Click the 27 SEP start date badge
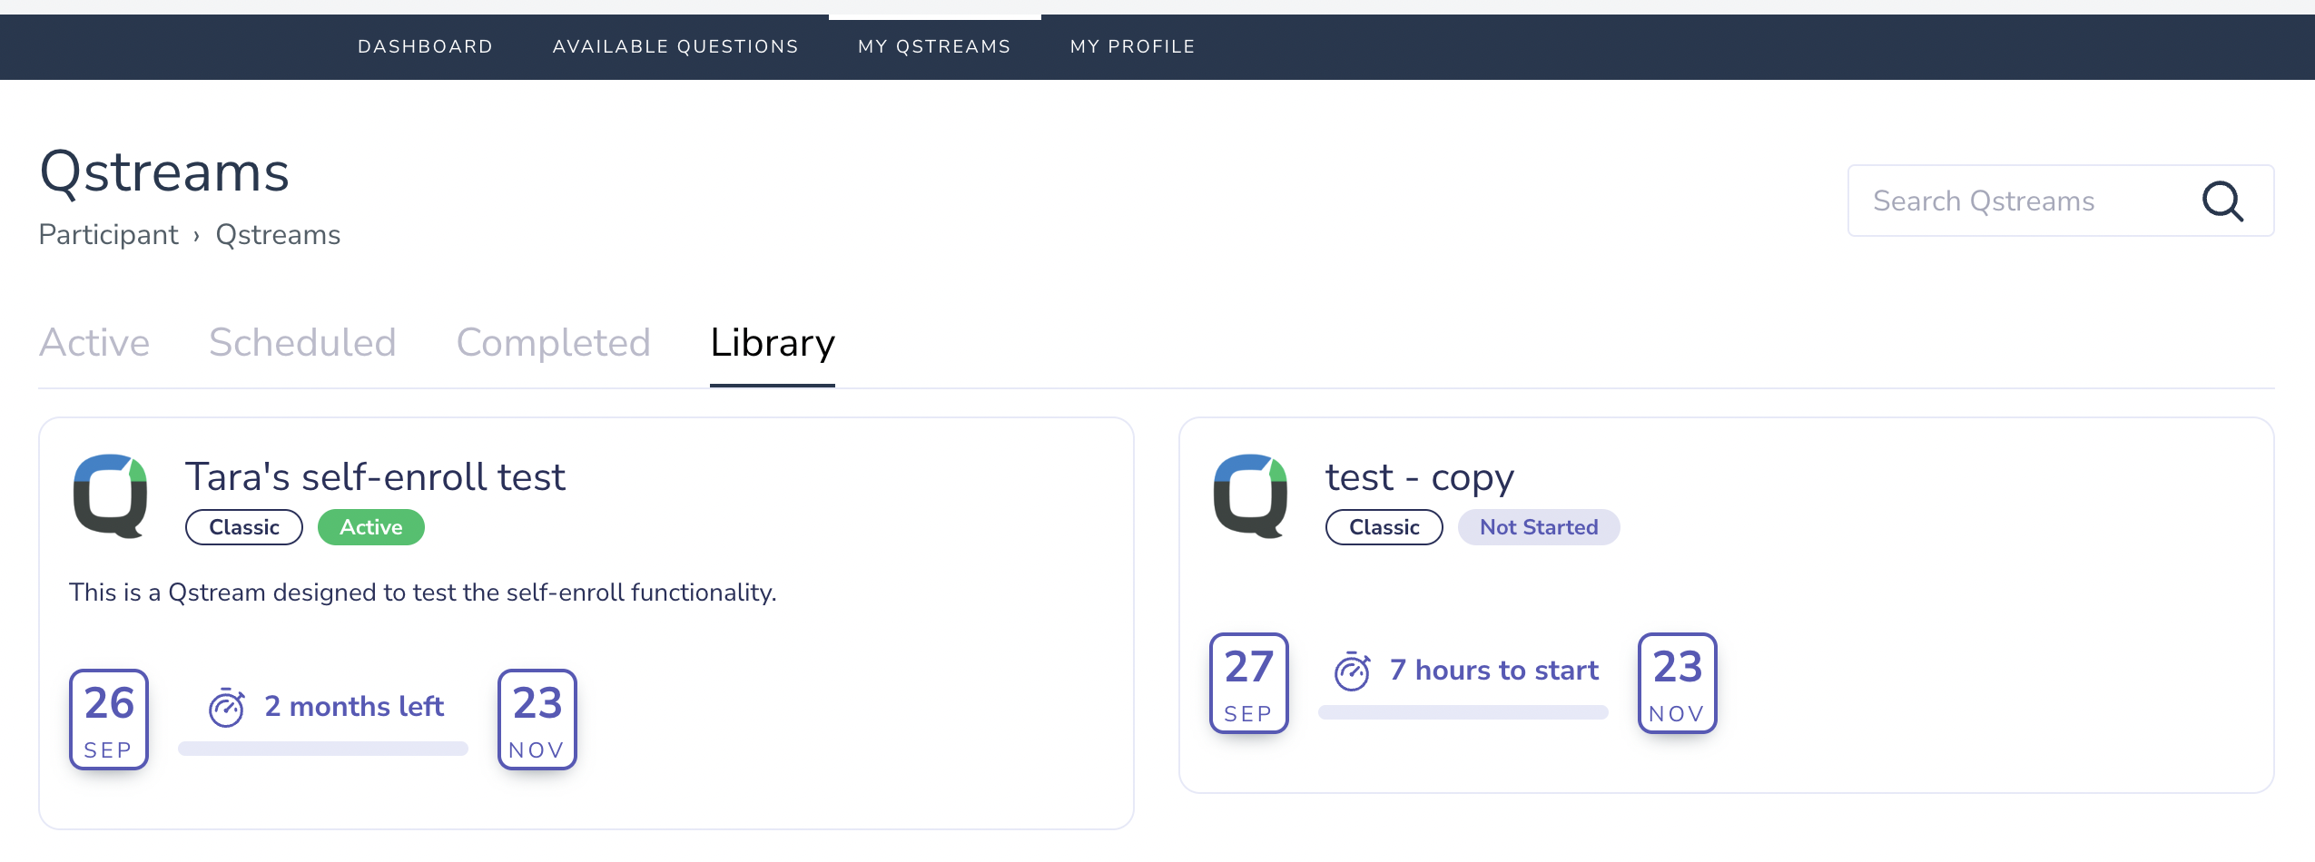Screen dimensions: 2315x862 click(x=1249, y=683)
